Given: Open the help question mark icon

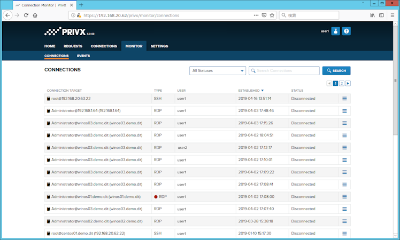Looking at the screenshot, I should pos(346,31).
